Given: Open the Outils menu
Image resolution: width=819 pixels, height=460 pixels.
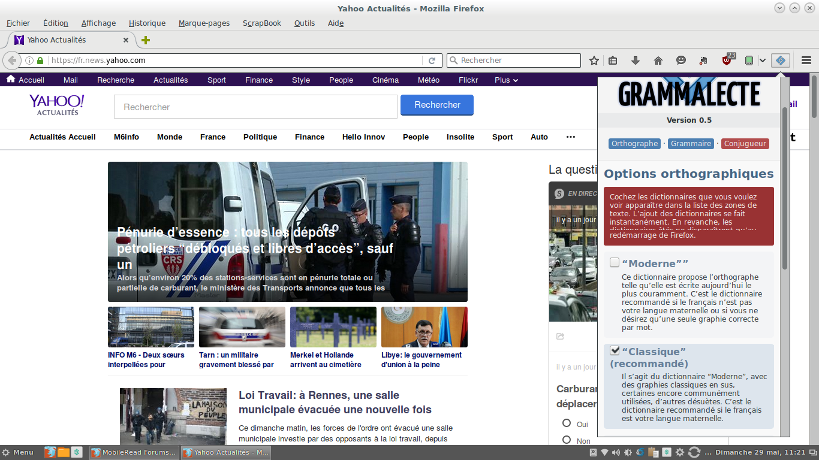Looking at the screenshot, I should click(305, 23).
